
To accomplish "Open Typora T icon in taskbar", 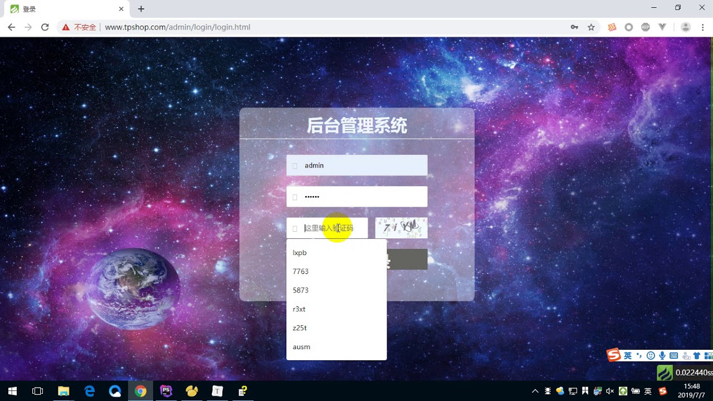I will (217, 391).
